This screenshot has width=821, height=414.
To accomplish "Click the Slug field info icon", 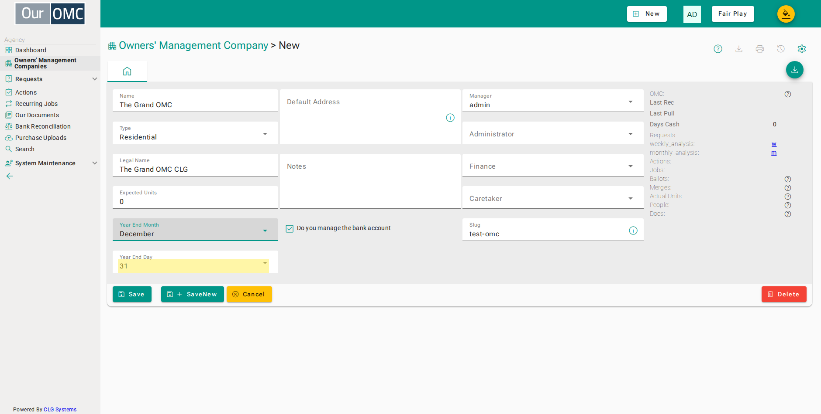I will 633,231.
